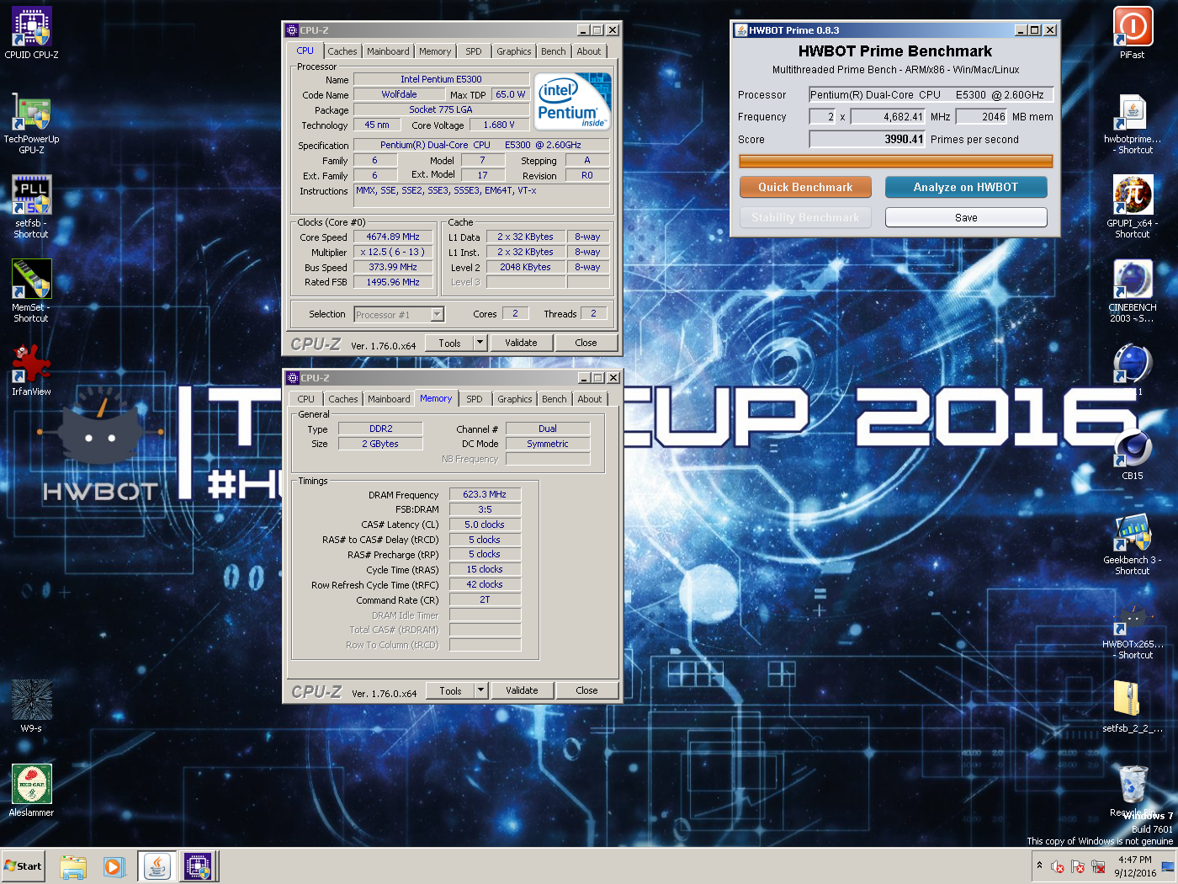The image size is (1178, 884).
Task: Open CINEBENCH 2003 desktop icon
Action: point(1133,291)
